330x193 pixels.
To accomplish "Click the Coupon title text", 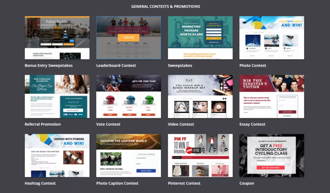I will [247, 183].
